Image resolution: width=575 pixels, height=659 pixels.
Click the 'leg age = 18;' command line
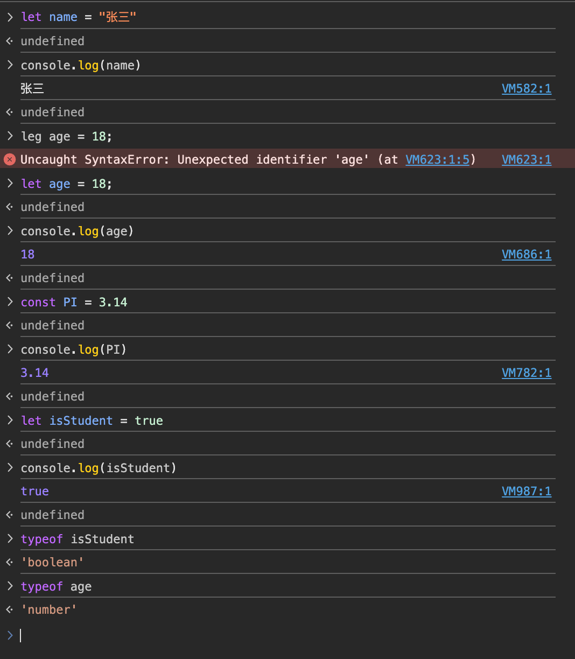[66, 136]
